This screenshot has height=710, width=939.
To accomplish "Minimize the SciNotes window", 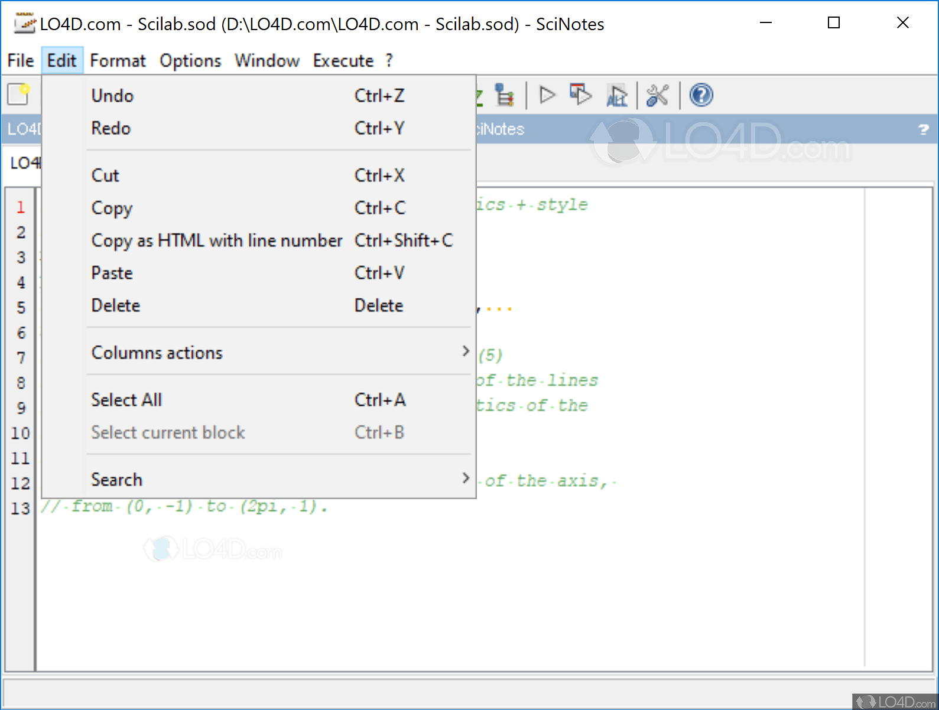I will point(766,23).
